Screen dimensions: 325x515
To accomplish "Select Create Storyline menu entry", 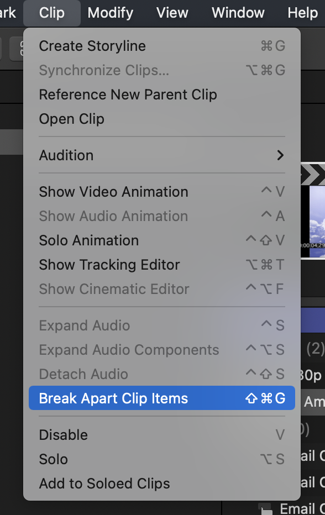I will [x=162, y=46].
